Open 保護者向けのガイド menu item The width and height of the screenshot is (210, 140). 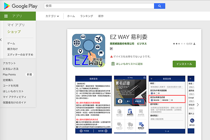14,102
